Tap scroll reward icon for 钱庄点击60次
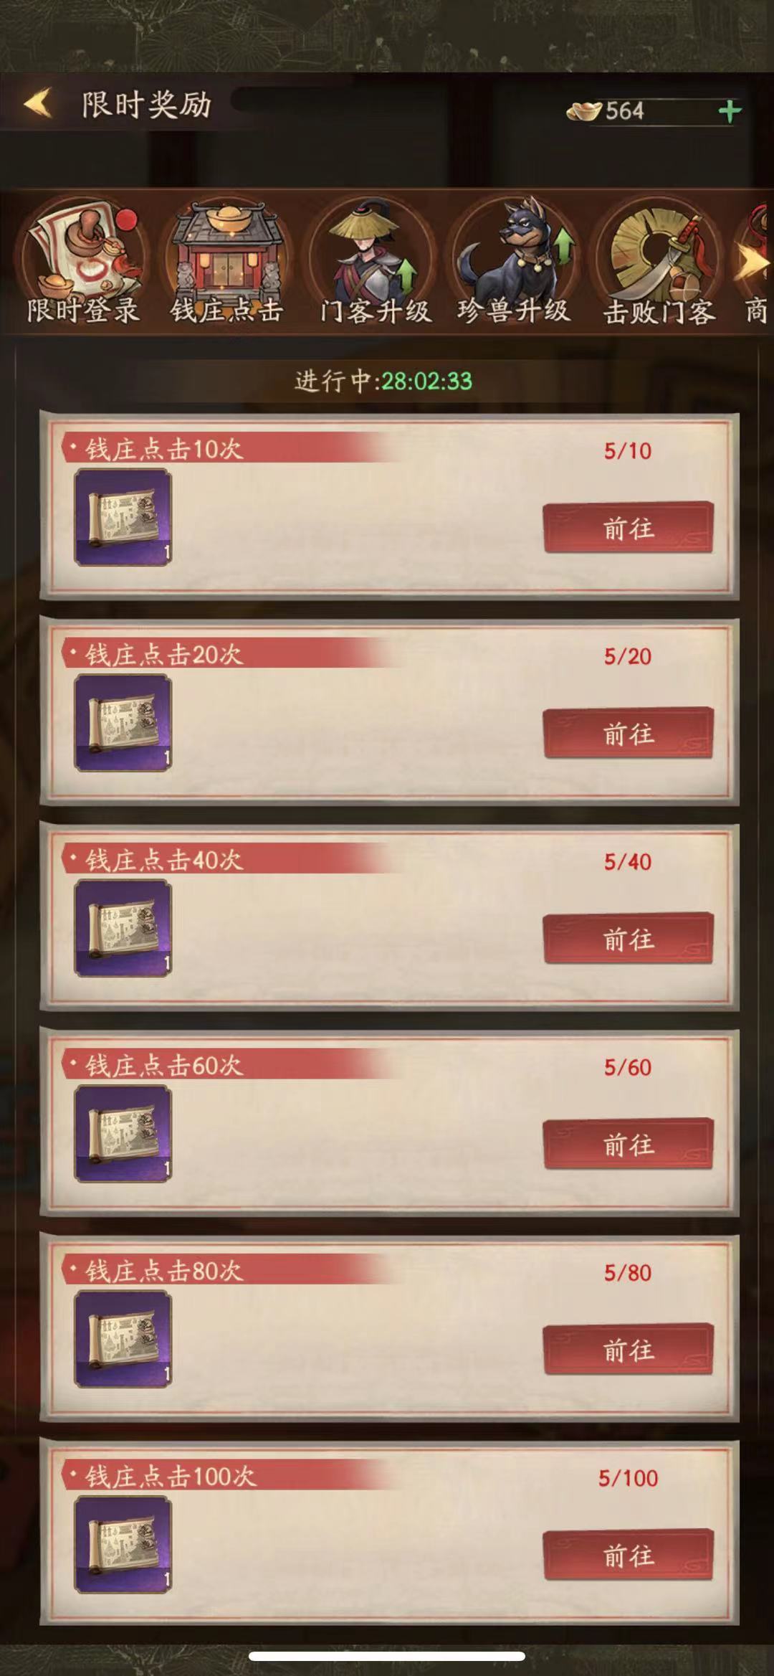The width and height of the screenshot is (774, 1676). [x=123, y=1133]
